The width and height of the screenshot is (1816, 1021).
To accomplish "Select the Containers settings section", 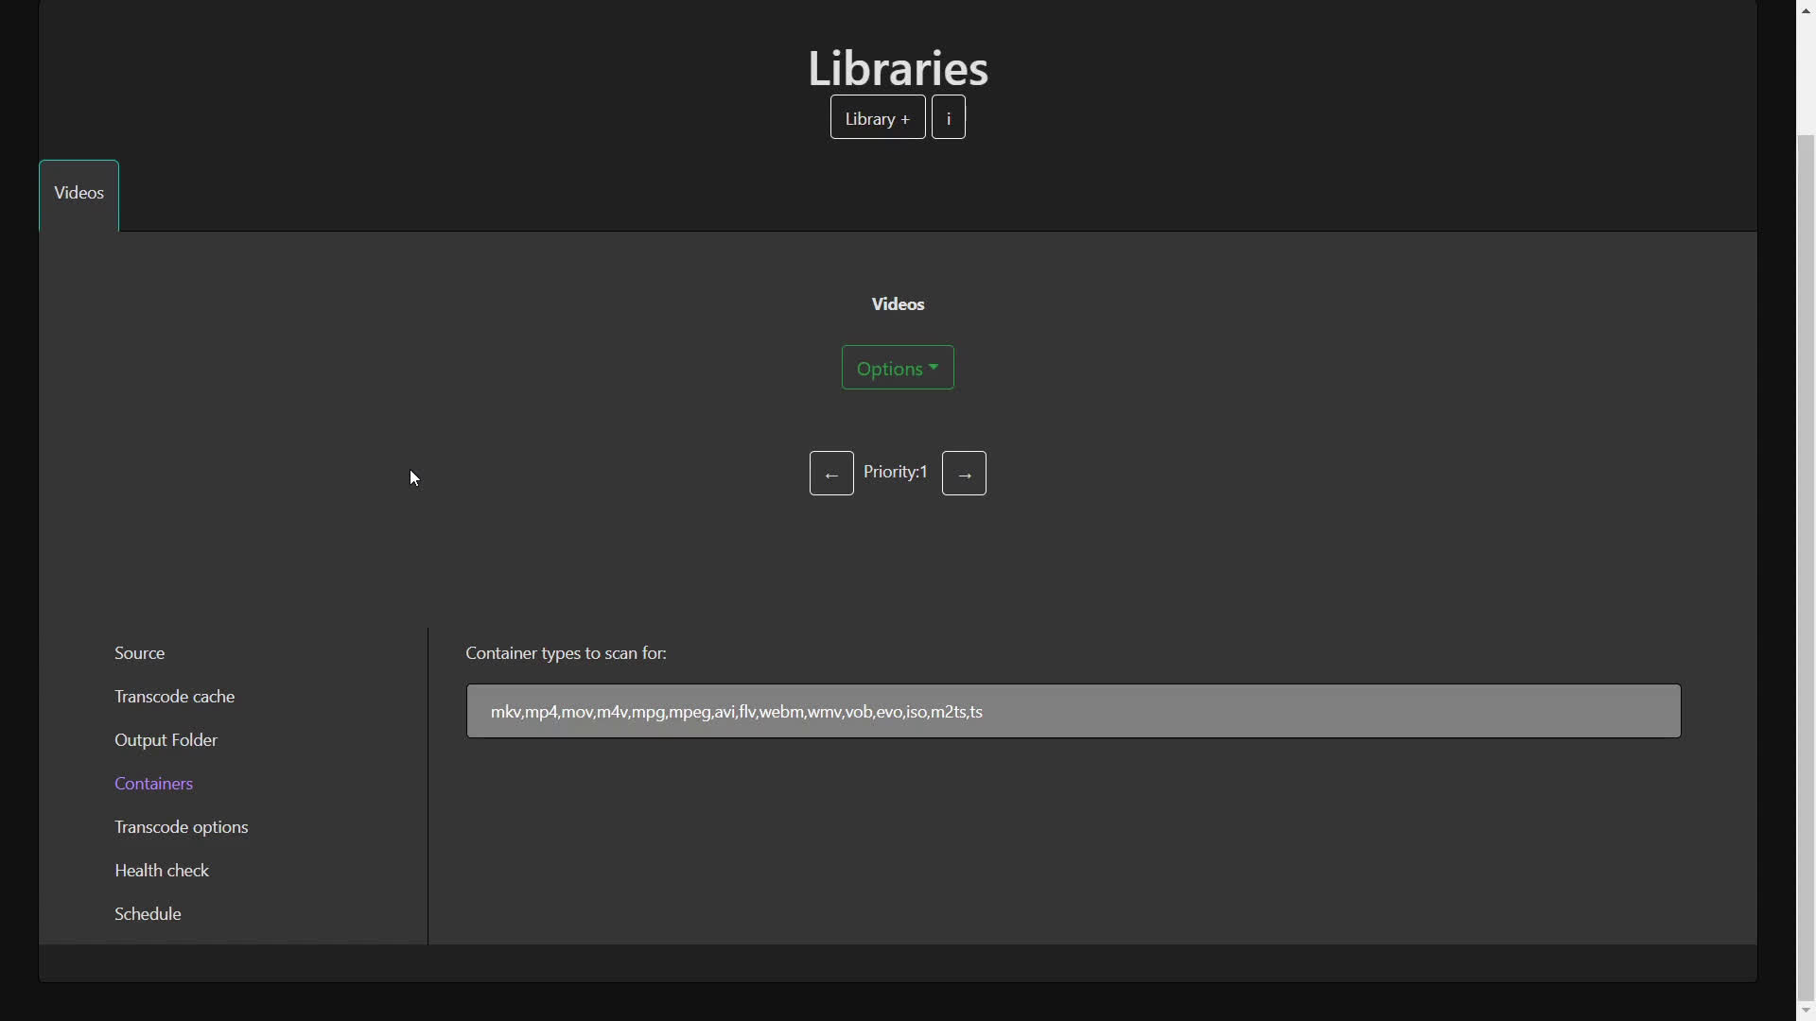I will click(x=153, y=783).
